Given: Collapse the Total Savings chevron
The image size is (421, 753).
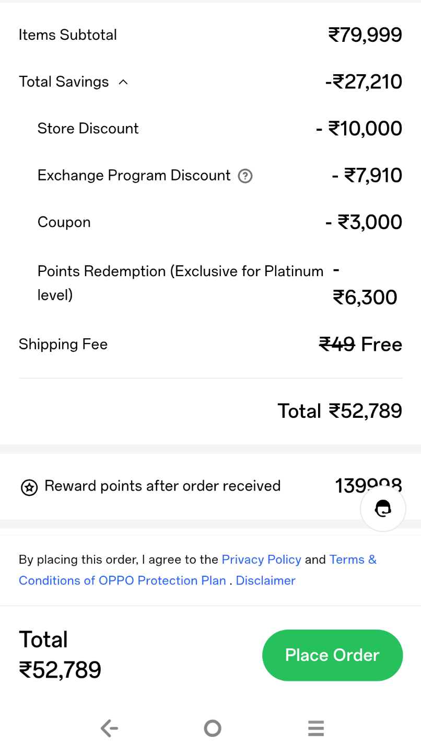Looking at the screenshot, I should [123, 82].
